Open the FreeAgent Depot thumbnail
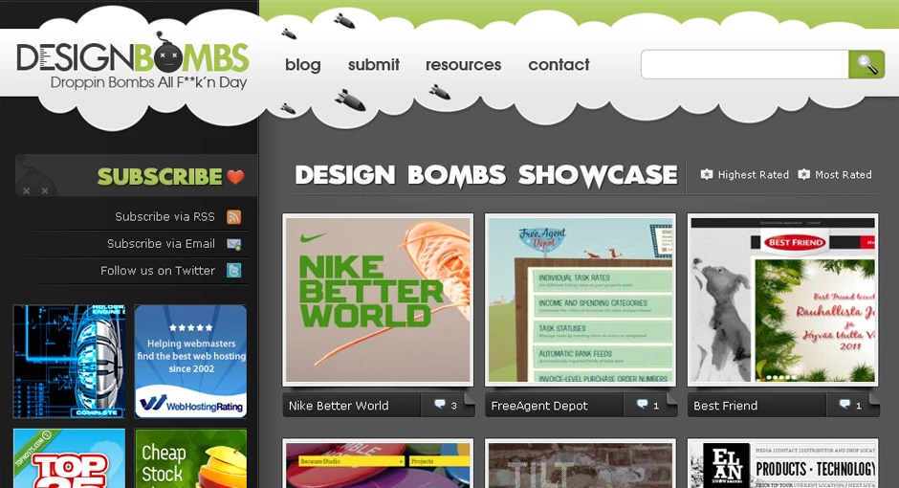899x488 pixels. 581,299
